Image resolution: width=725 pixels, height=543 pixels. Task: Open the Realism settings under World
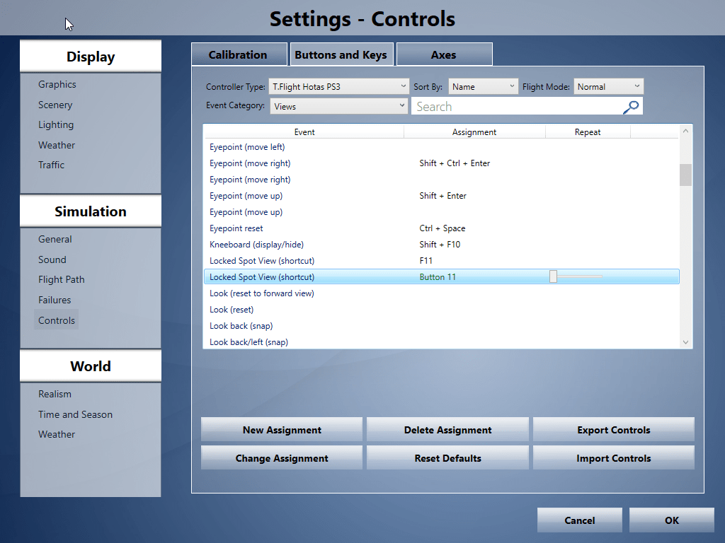coord(55,394)
